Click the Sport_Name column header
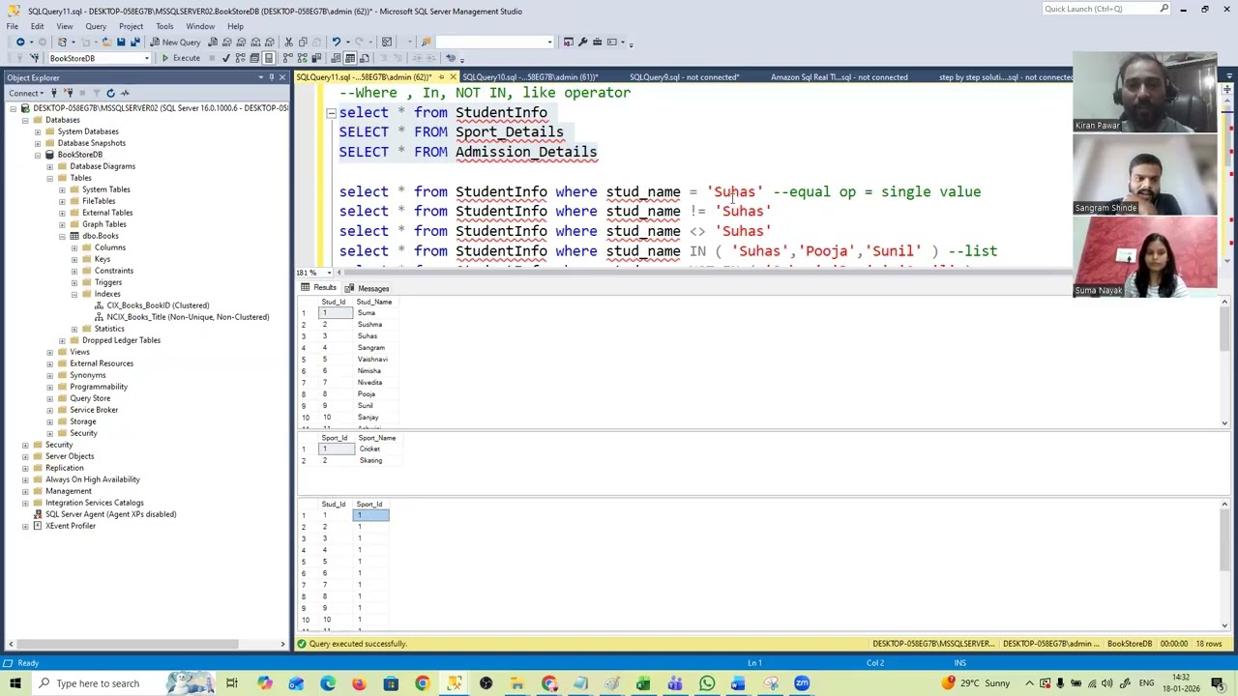1238x696 pixels. [376, 438]
